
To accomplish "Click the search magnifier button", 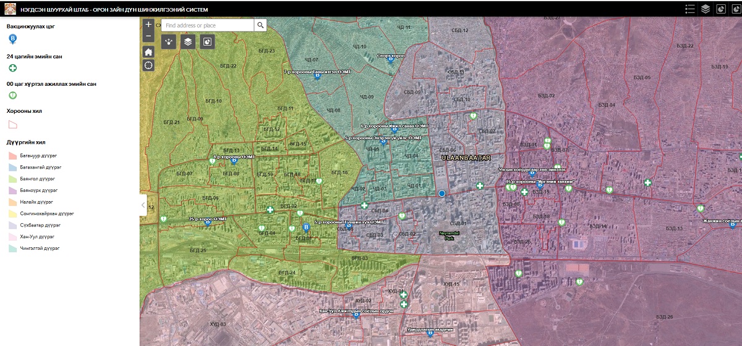I will click(x=261, y=25).
